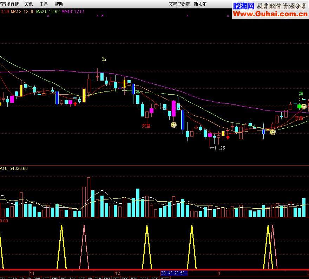Viewport: 309px width, 279px height.
Task: Open the Www.Guhai.com.cn website link
Action: 270,14
